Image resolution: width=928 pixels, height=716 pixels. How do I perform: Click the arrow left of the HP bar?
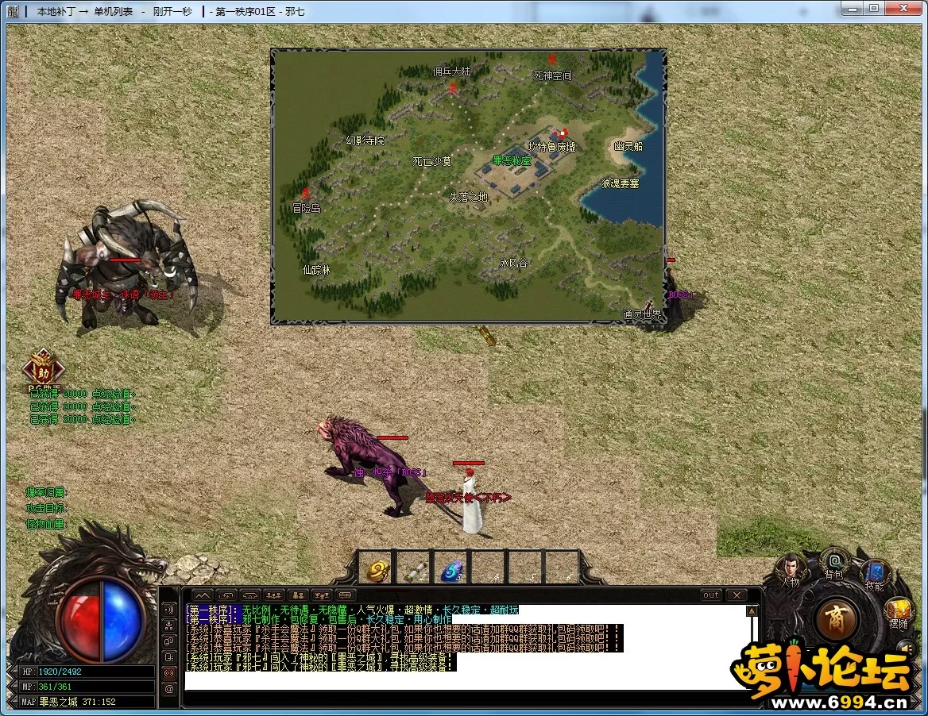(x=13, y=672)
